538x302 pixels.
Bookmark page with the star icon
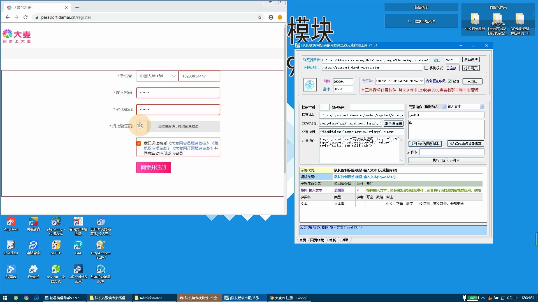coord(260,17)
